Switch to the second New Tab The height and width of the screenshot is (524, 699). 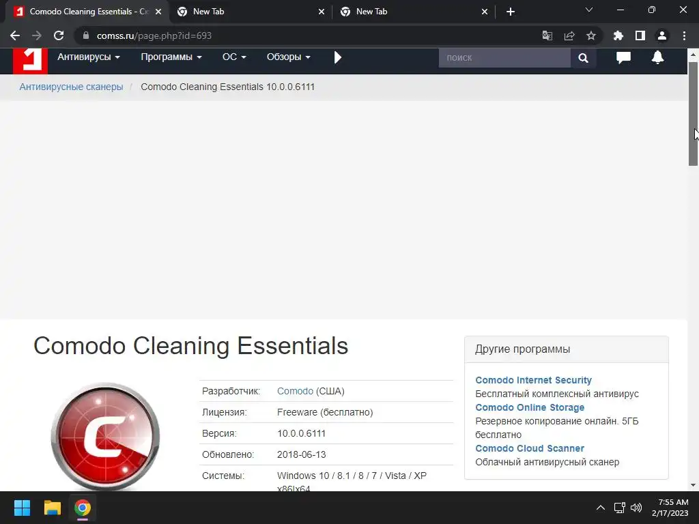point(413,12)
